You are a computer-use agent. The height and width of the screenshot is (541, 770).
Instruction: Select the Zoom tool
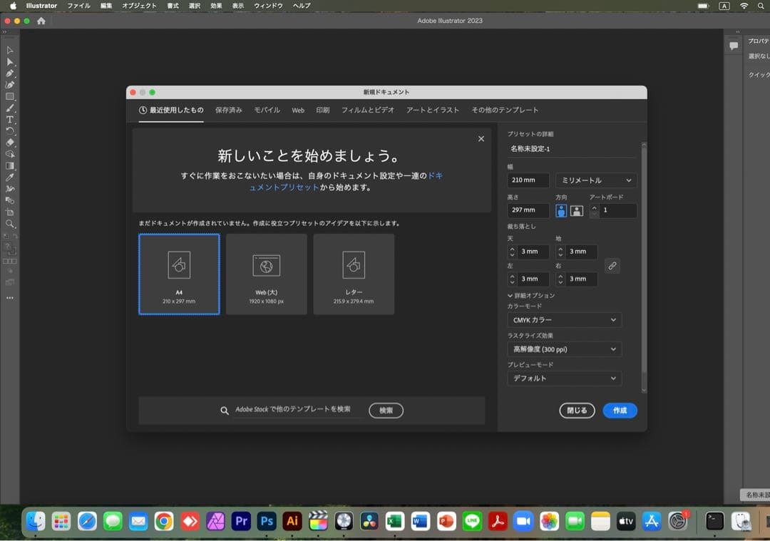10,222
